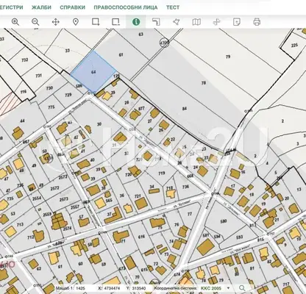Click parcel number 736 on map
306x294 pixels.
[x=185, y=187]
